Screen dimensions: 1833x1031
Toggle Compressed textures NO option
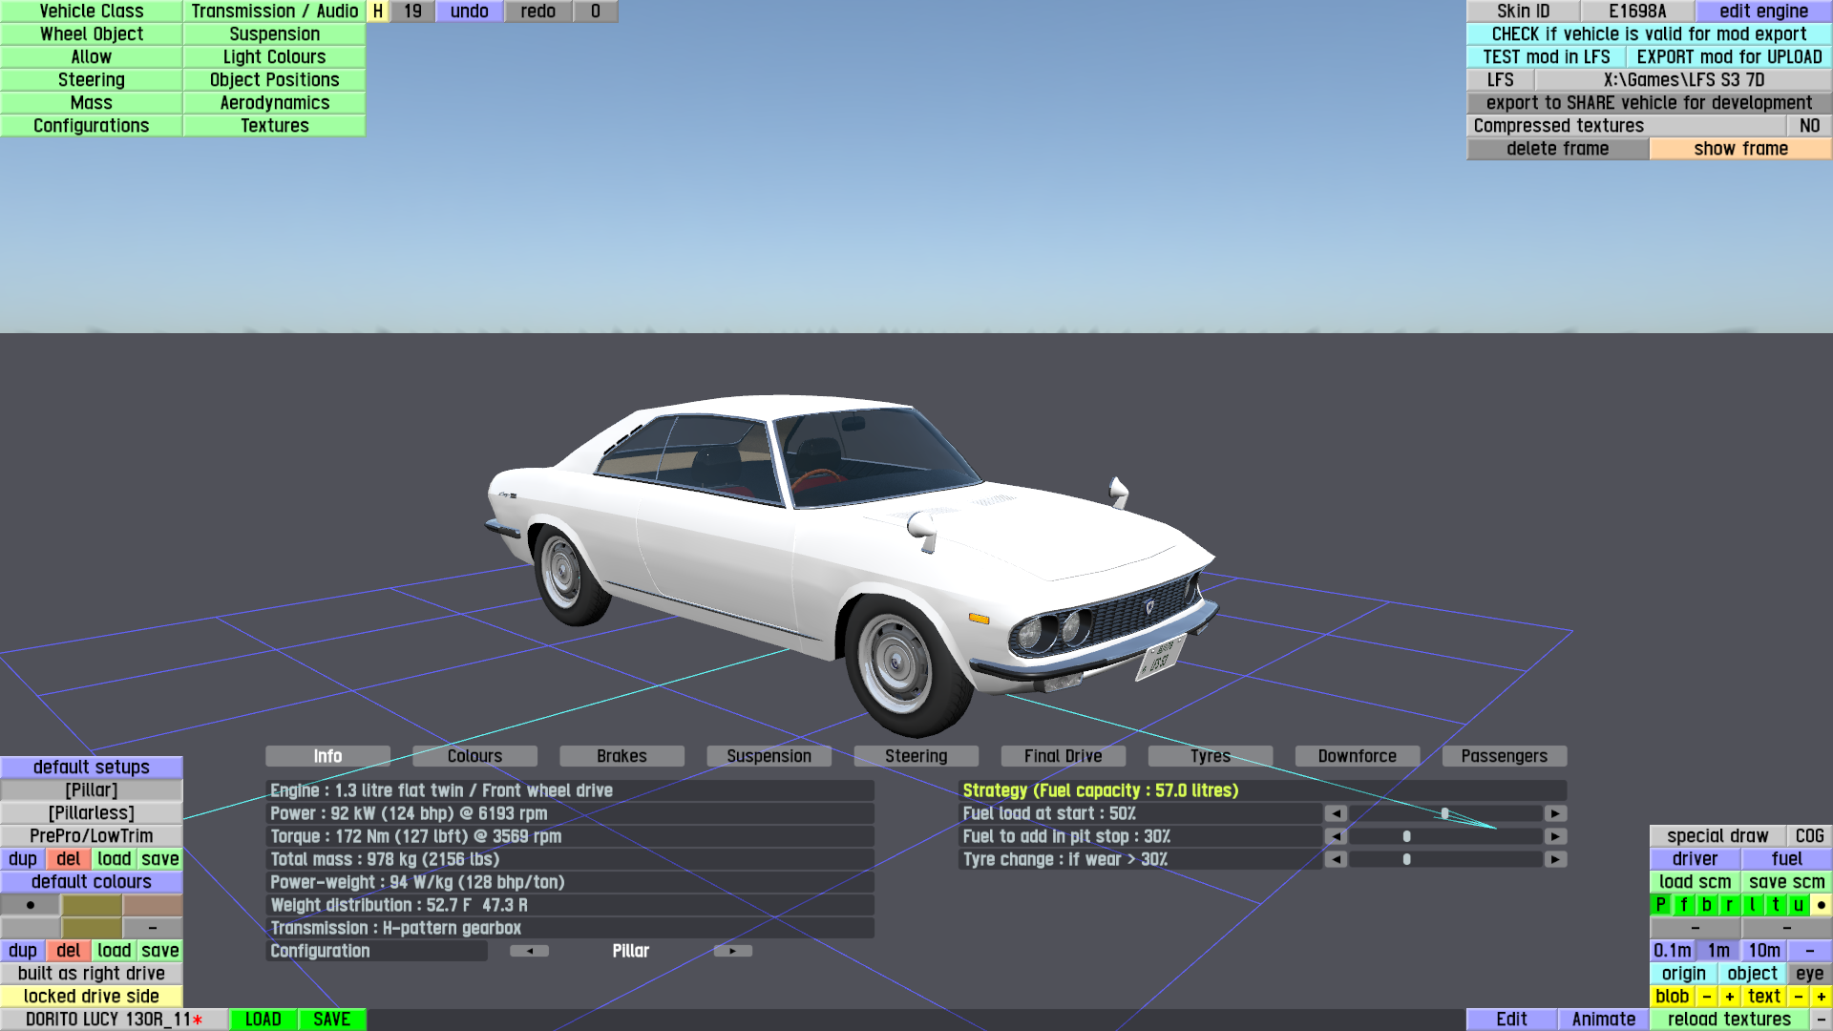coord(1808,126)
